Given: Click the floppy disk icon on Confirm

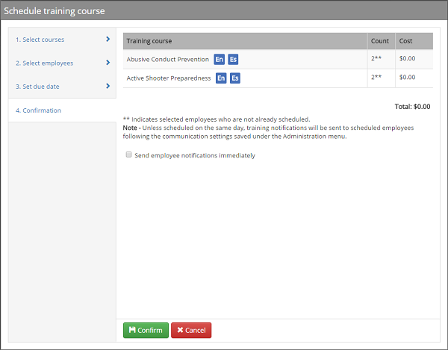Looking at the screenshot, I should click(132, 331).
